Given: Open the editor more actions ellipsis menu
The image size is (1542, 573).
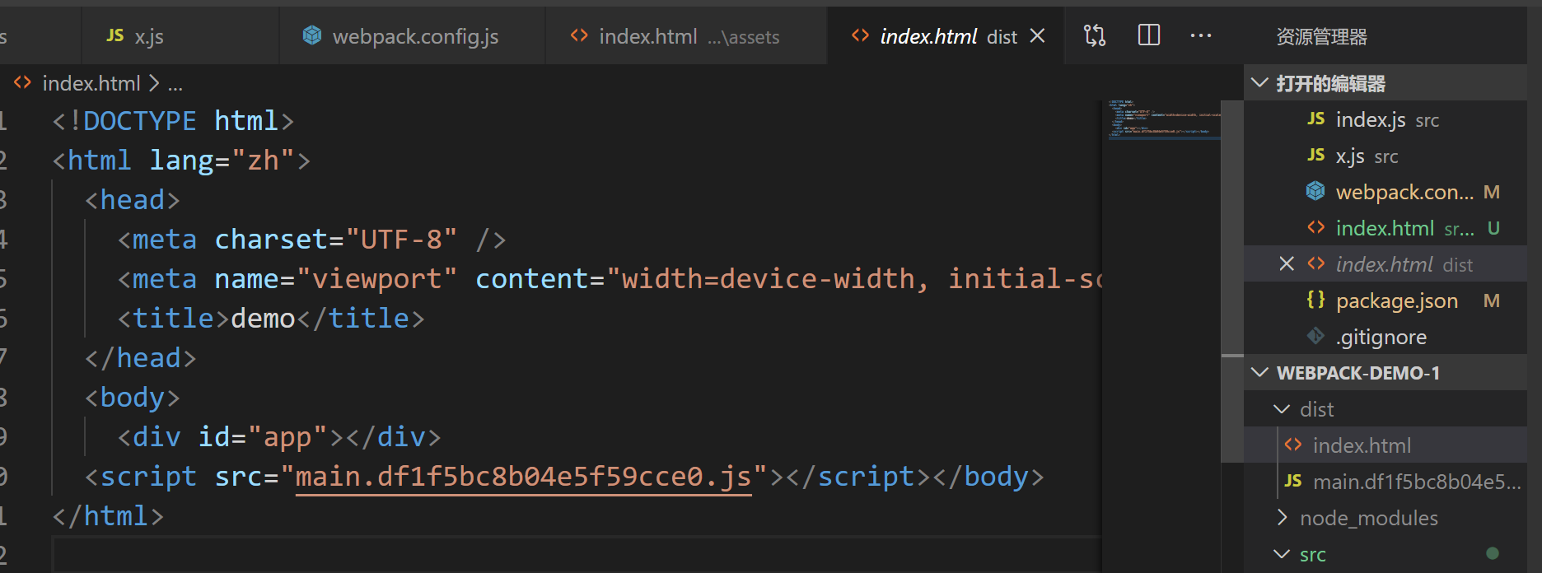Looking at the screenshot, I should 1201,35.
